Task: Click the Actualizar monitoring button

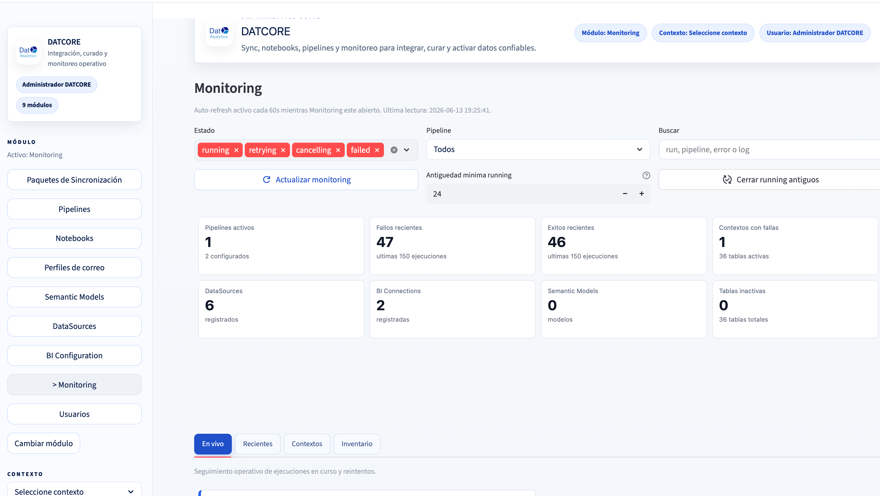Action: click(x=306, y=180)
